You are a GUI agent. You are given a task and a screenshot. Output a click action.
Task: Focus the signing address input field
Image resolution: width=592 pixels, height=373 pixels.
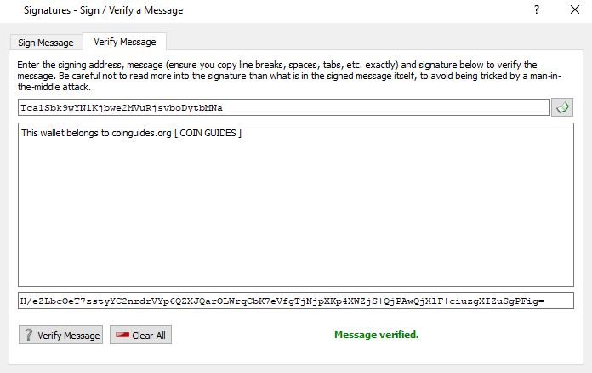[x=284, y=107]
